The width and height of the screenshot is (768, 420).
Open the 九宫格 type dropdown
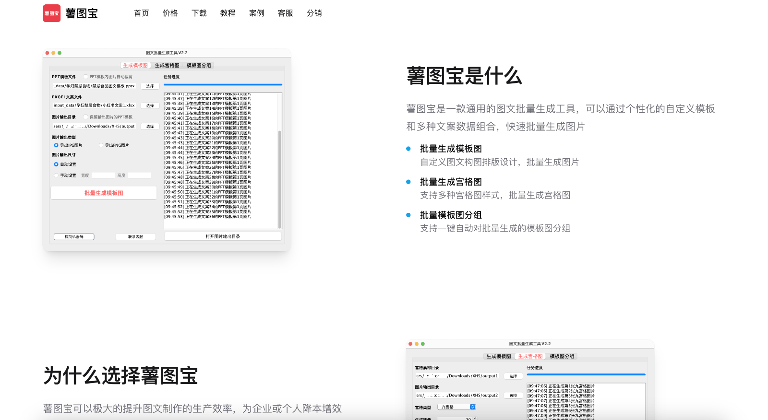(x=456, y=407)
